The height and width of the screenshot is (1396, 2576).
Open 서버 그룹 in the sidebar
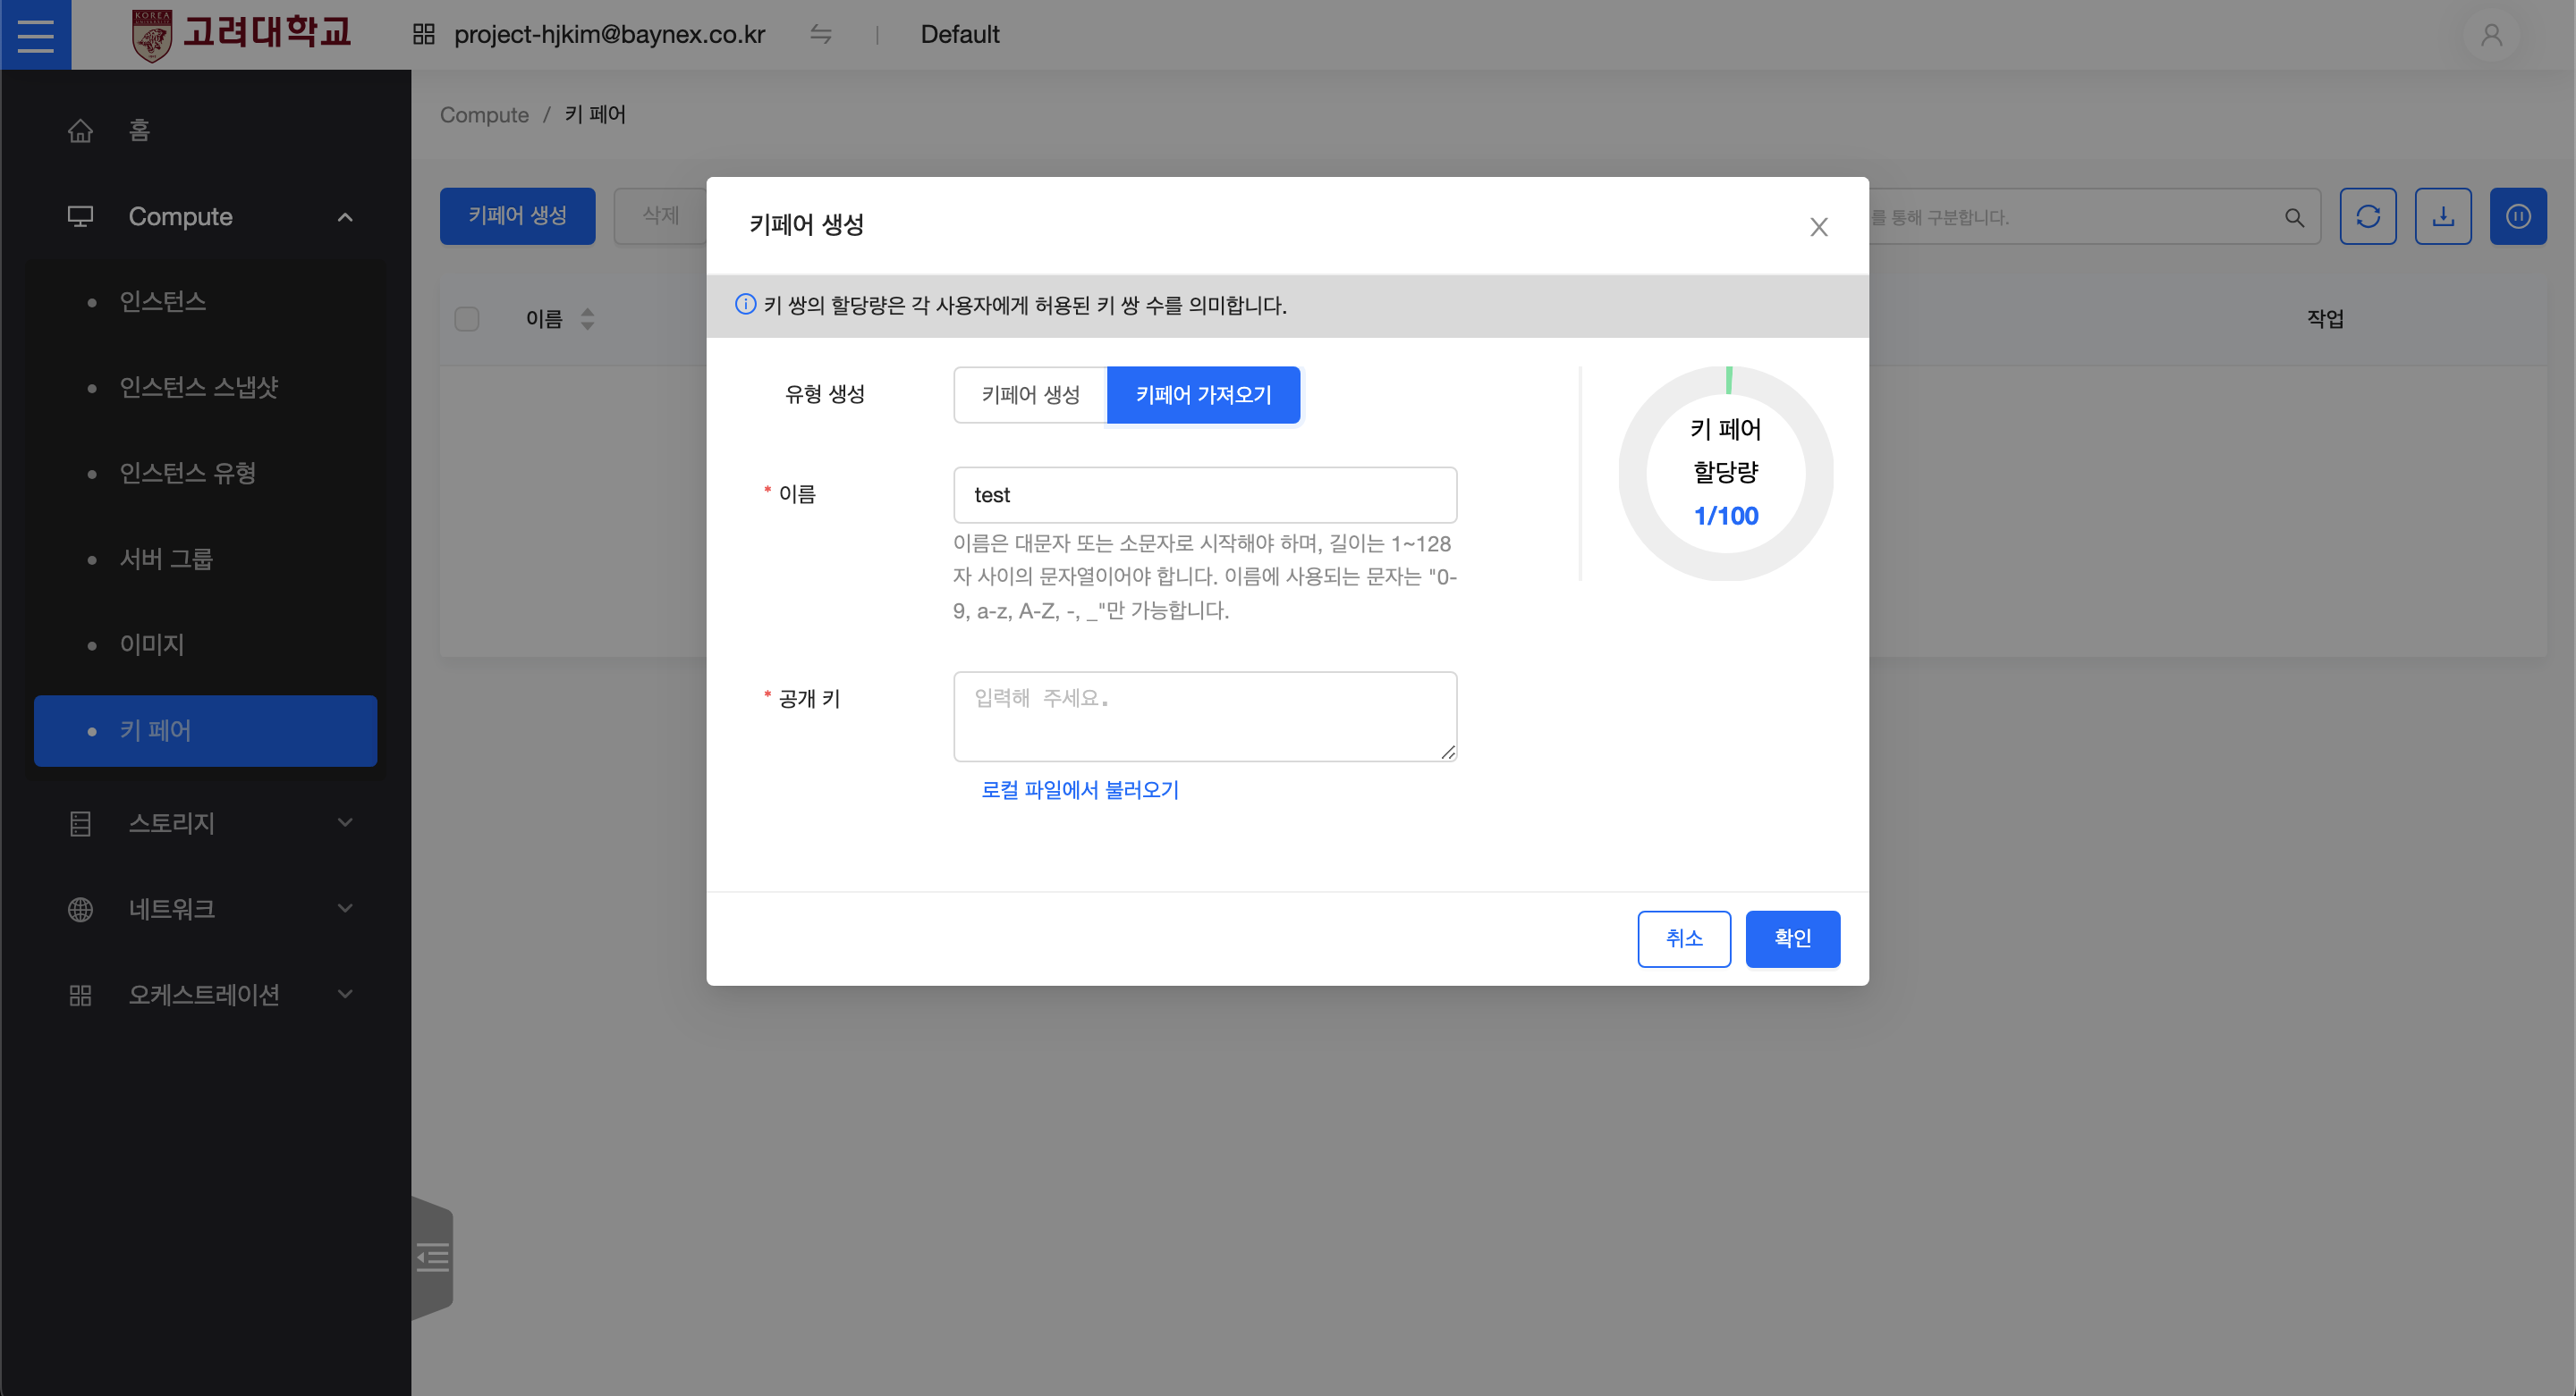pos(205,559)
